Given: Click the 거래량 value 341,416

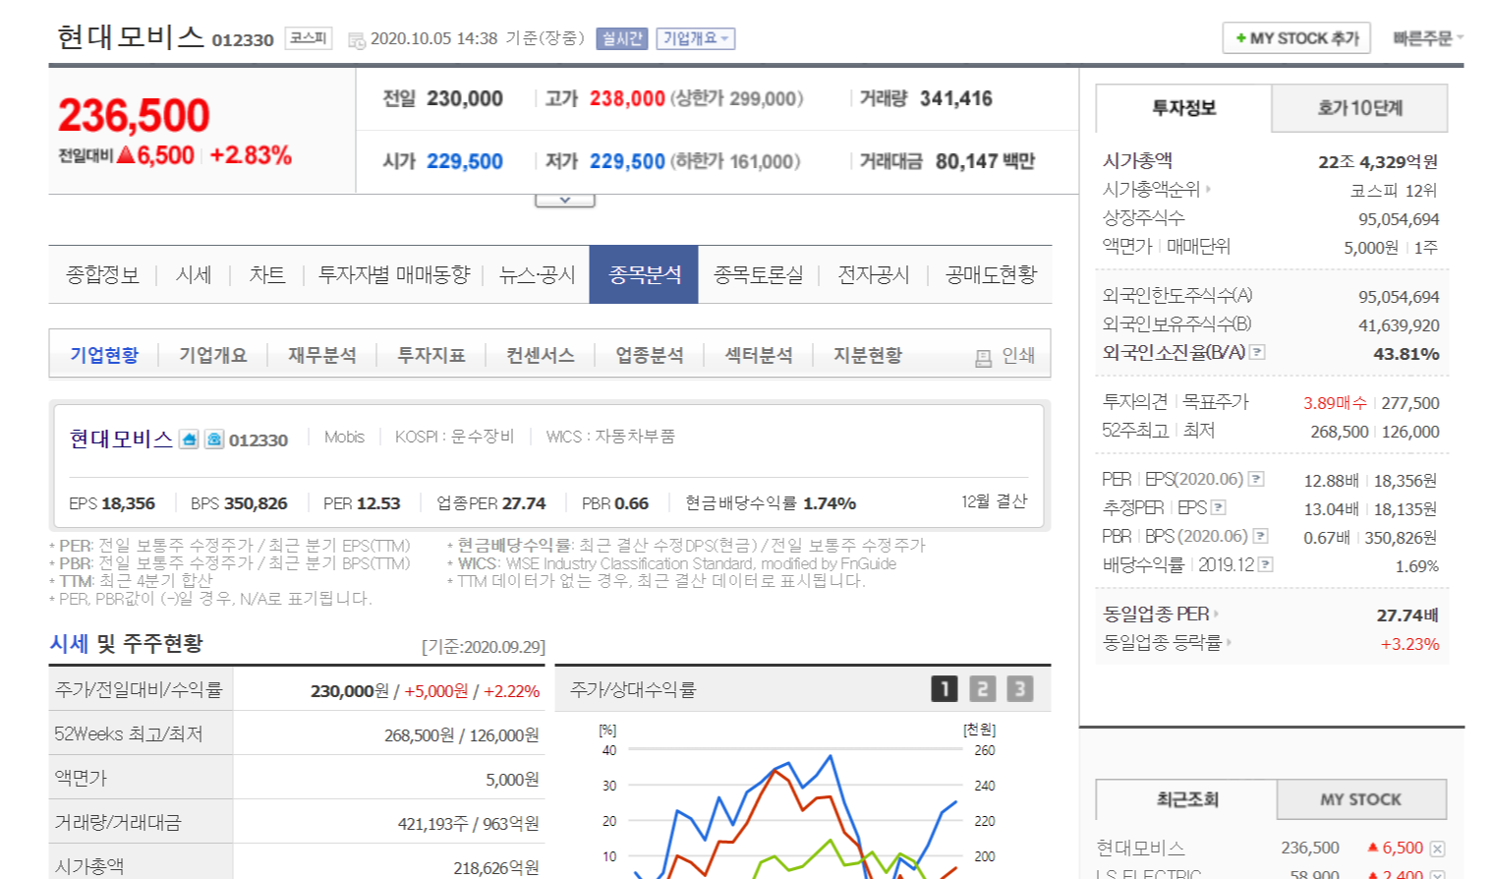Looking at the screenshot, I should (955, 98).
